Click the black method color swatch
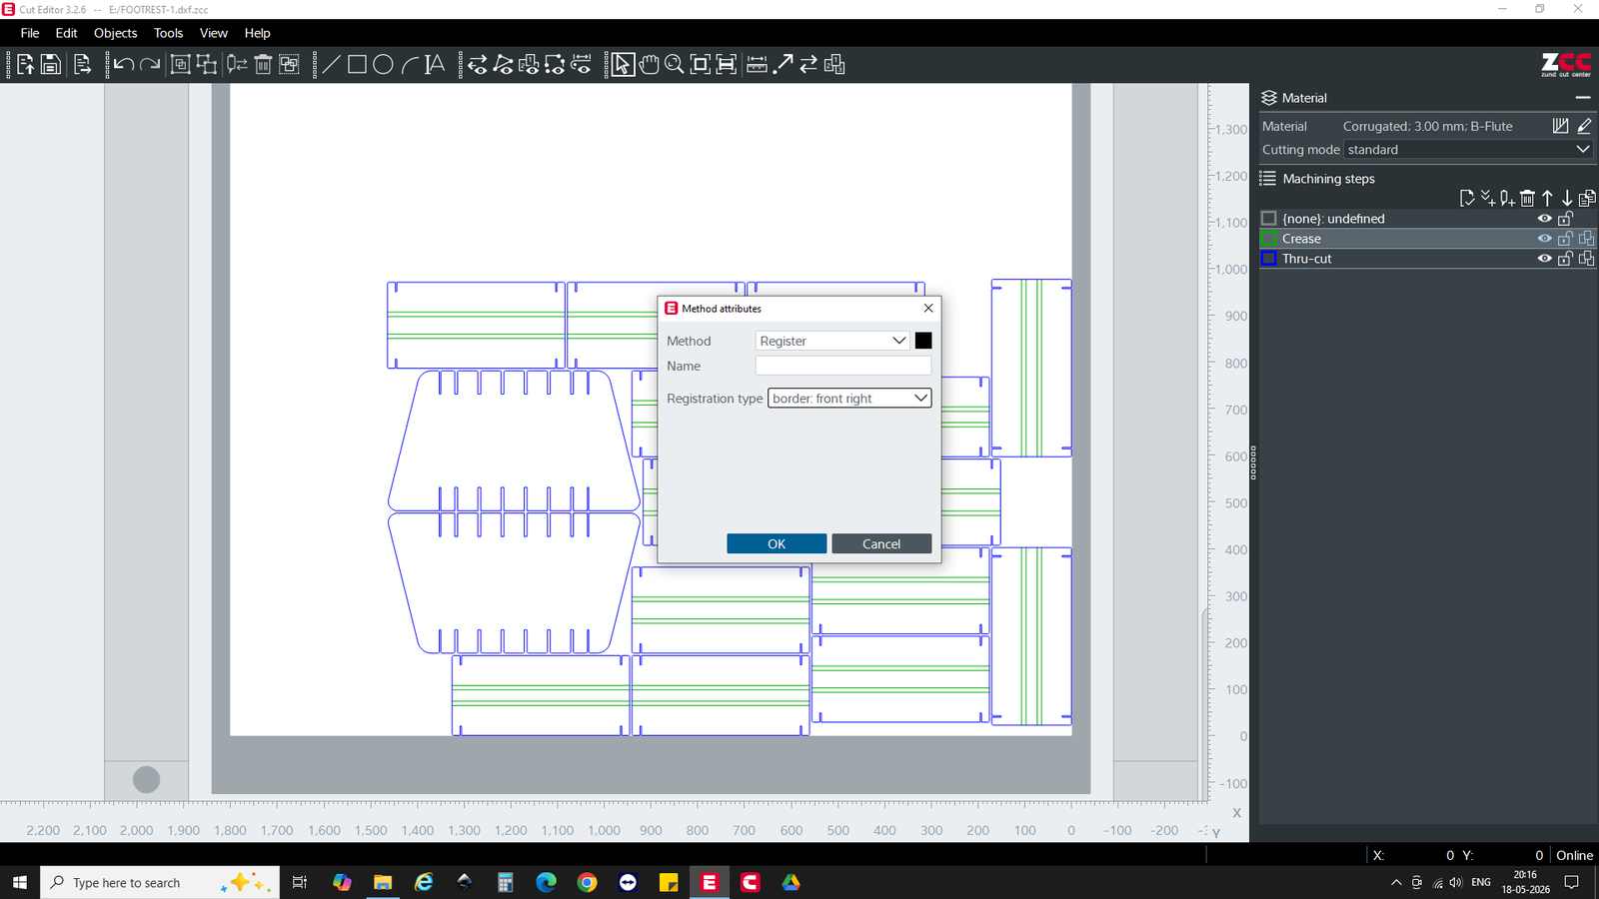Viewport: 1599px width, 899px height. pyautogui.click(x=923, y=341)
